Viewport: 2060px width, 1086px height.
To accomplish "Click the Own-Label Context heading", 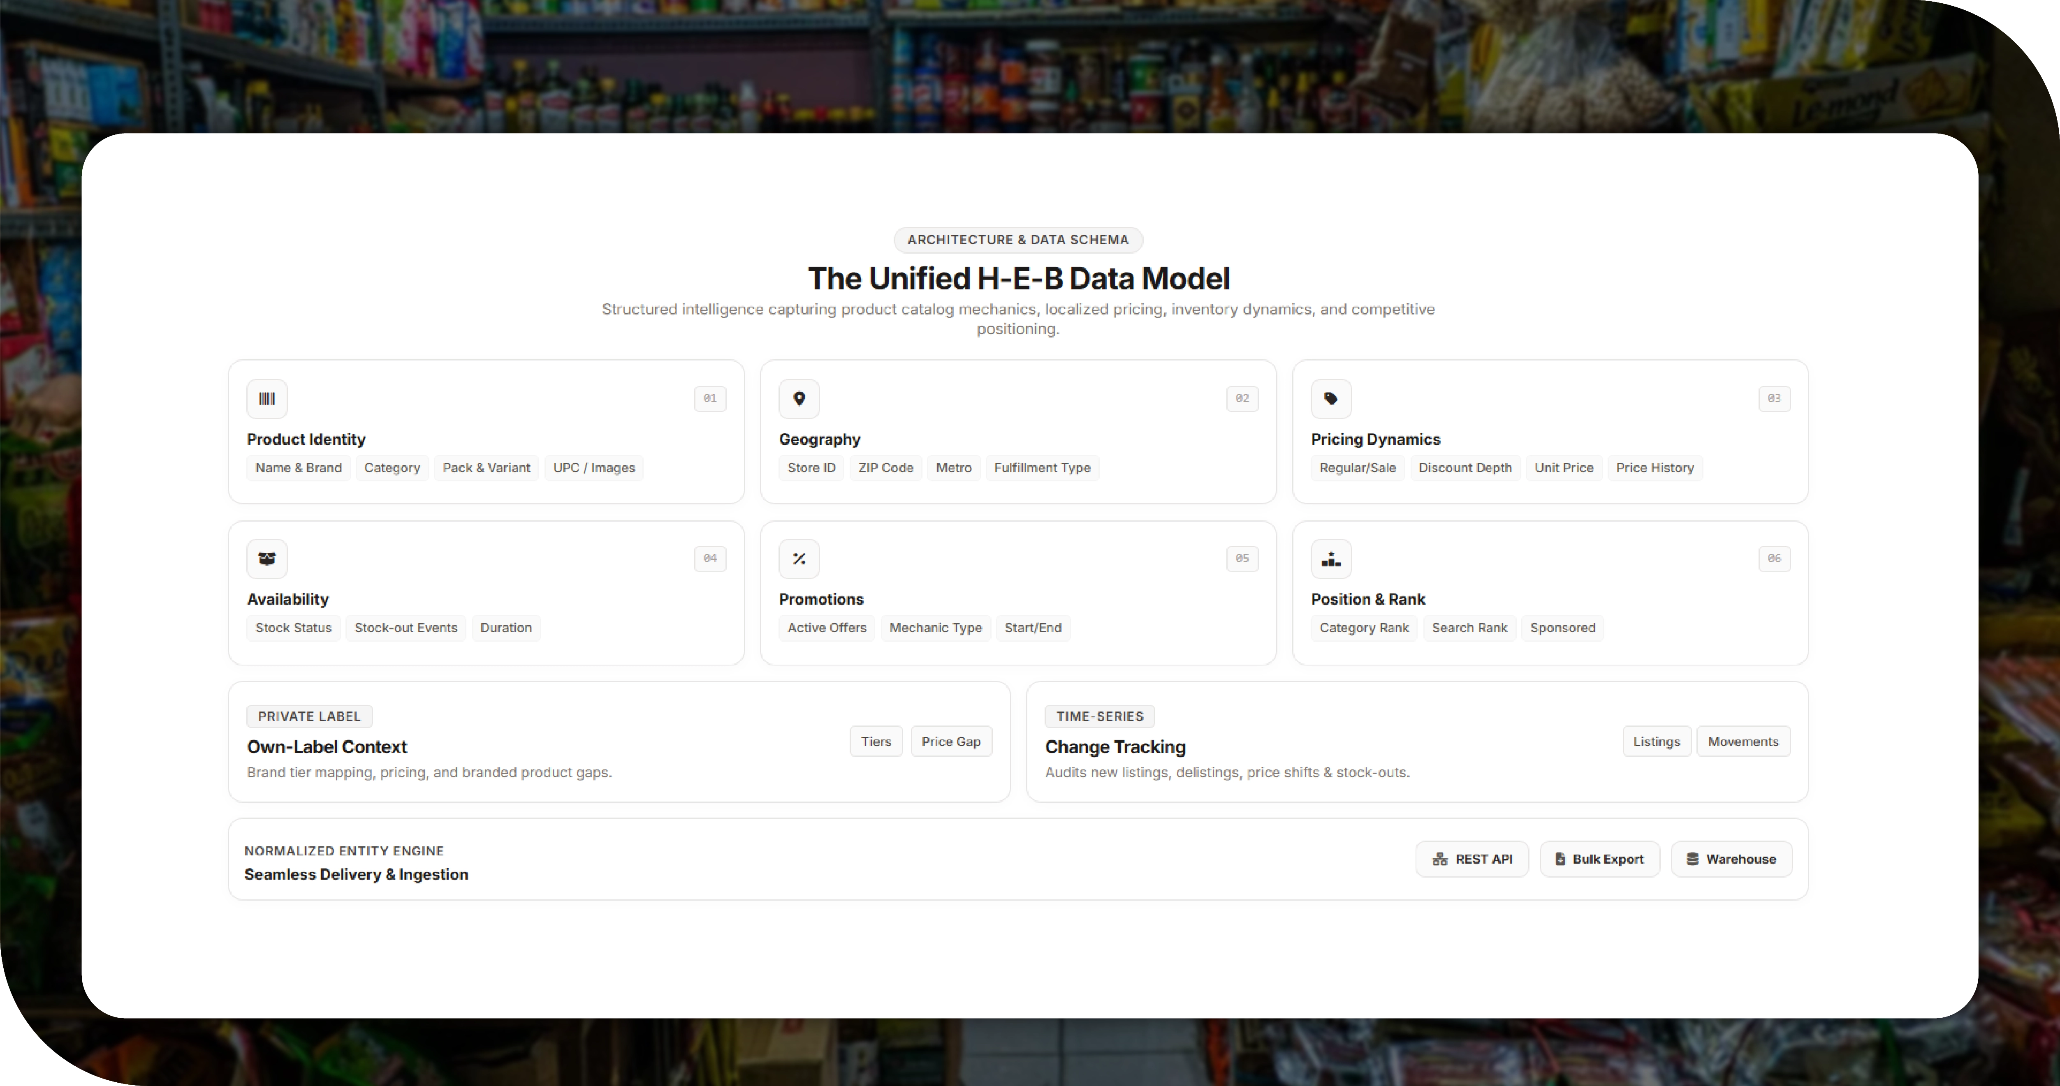I will point(327,747).
